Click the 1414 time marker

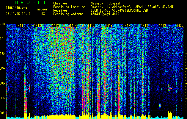coord(73,26)
